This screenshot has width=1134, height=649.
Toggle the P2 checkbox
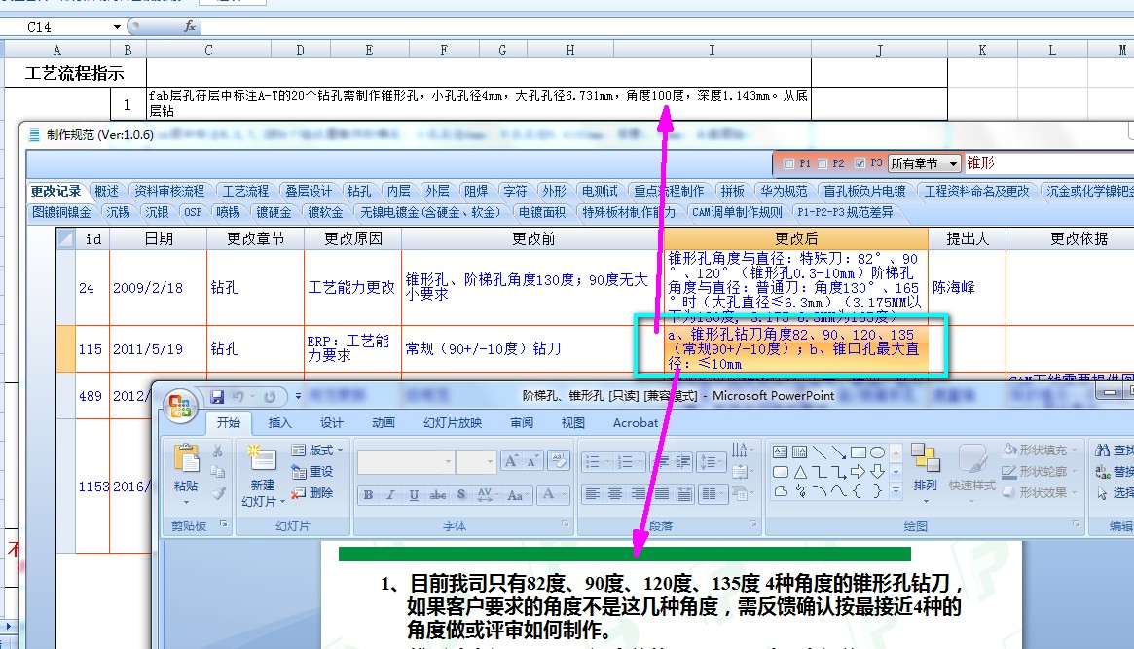click(823, 164)
